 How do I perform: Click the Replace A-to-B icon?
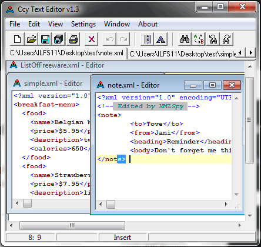pos(199,39)
